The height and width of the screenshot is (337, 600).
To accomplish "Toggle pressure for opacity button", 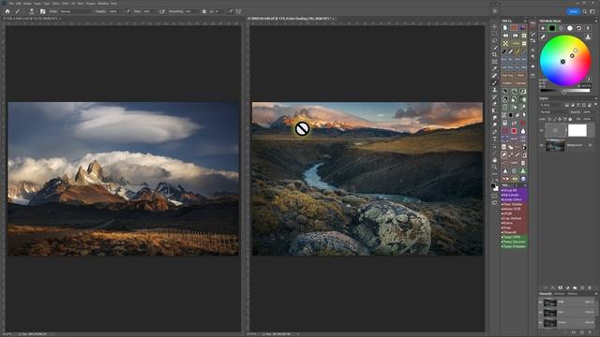I will 128,11.
